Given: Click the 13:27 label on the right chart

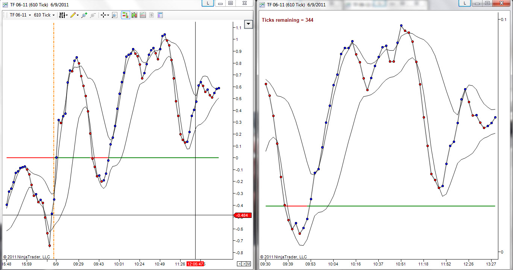Looking at the screenshot, I should 491,264.
